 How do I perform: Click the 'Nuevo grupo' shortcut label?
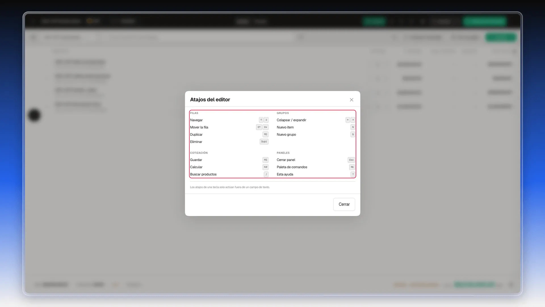(x=286, y=135)
